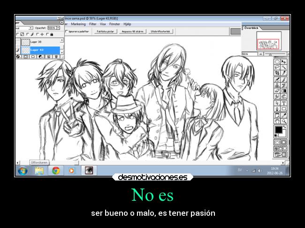This screenshot has width=305, height=228.
Task: Toggle lock all checkbox
Action: pyautogui.click(x=47, y=34)
